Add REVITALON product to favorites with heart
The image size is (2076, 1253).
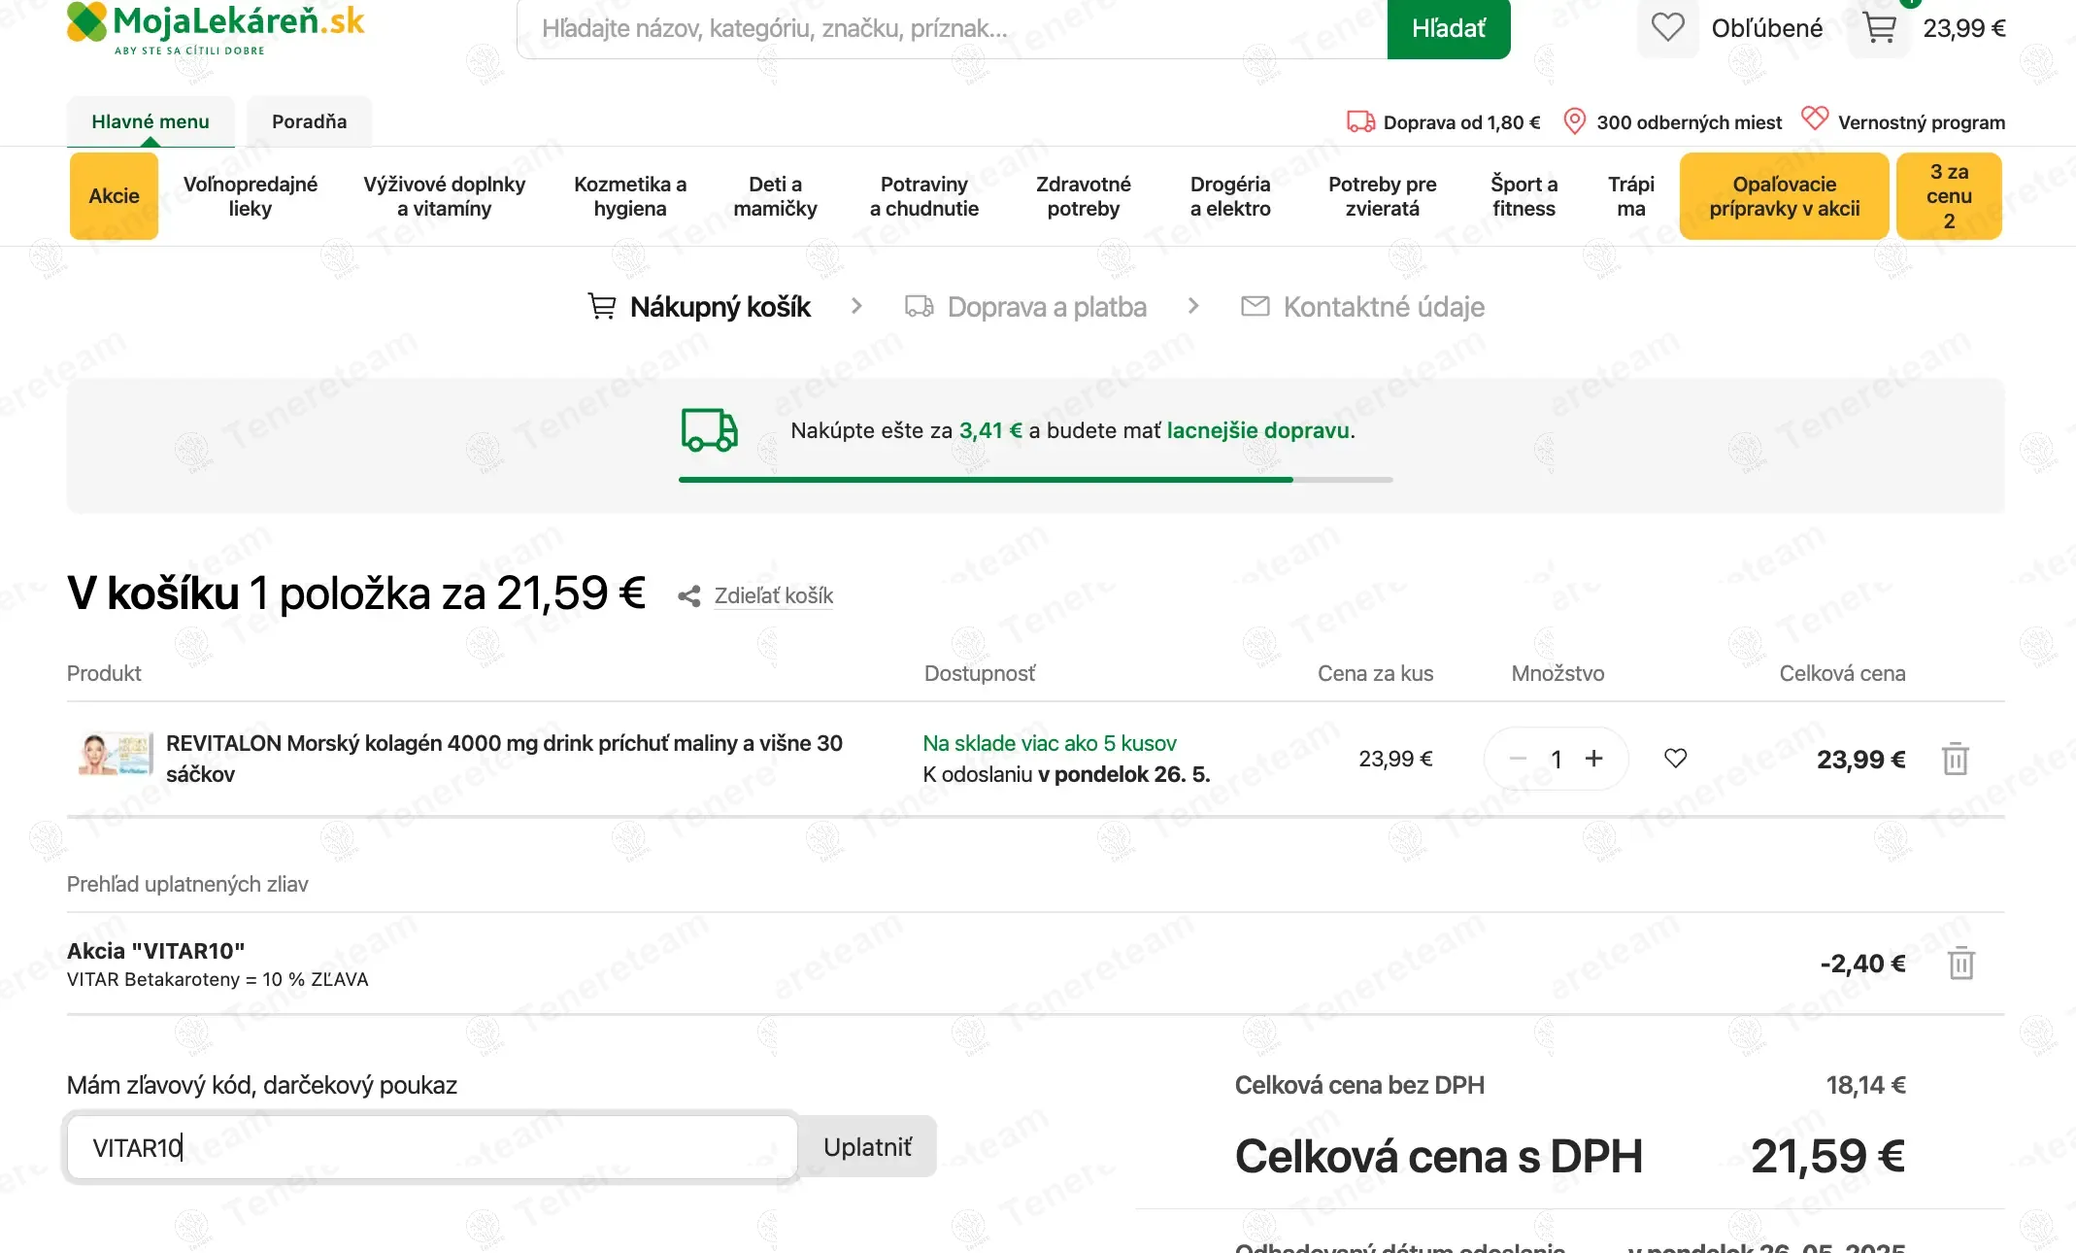point(1675,758)
